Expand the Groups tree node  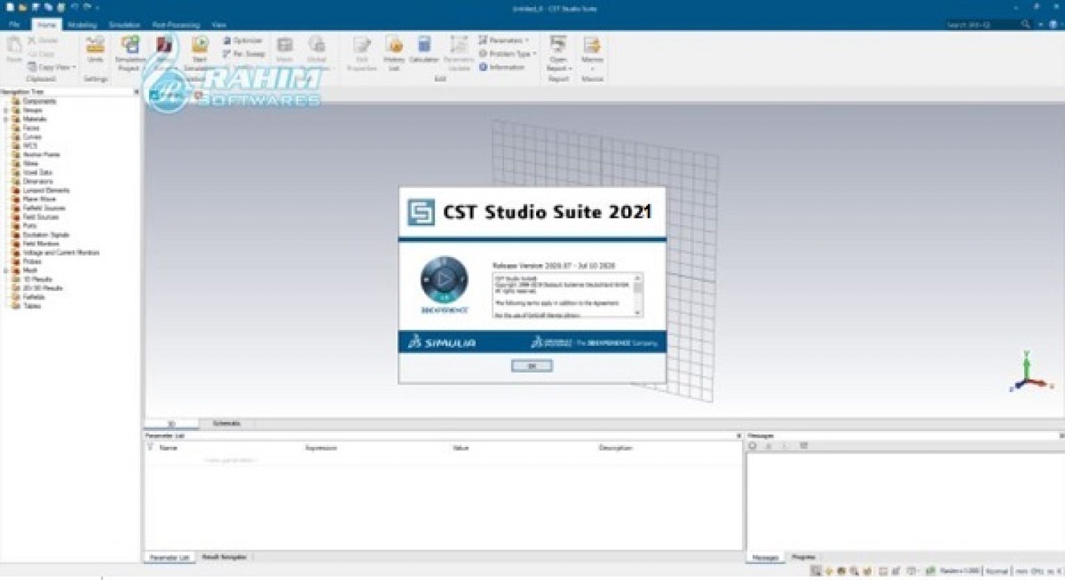pos(6,110)
